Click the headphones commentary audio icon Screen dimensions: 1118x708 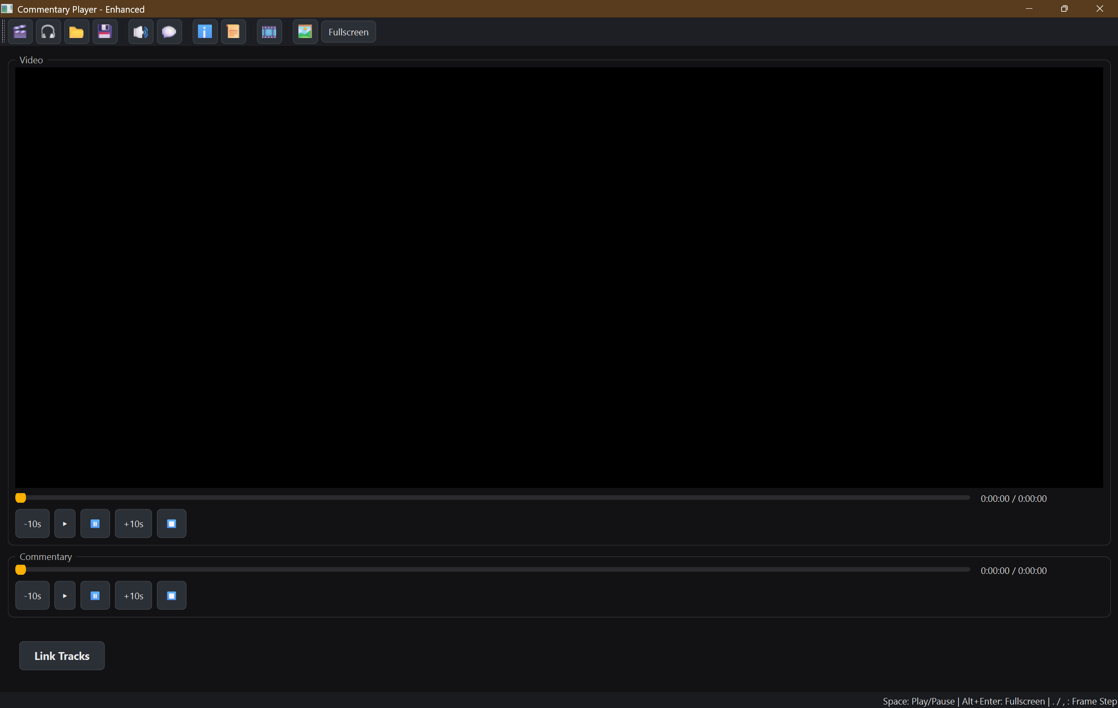click(x=48, y=32)
